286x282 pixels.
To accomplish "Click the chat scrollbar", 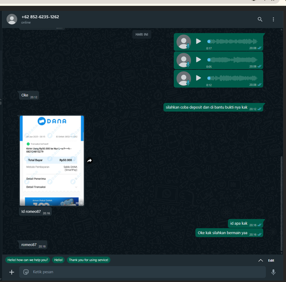I will point(281,204).
